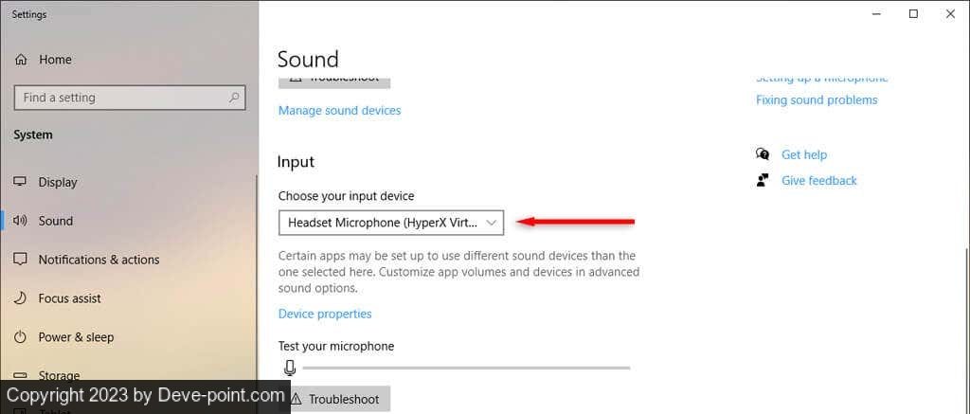The width and height of the screenshot is (970, 414).
Task: Open the Fixing sound problems link
Action: coord(817,100)
